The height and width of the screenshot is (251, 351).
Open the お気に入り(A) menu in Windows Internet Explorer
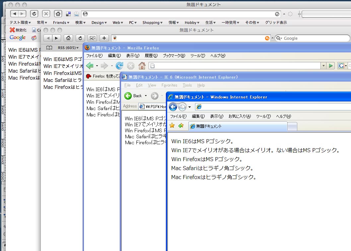point(240,116)
